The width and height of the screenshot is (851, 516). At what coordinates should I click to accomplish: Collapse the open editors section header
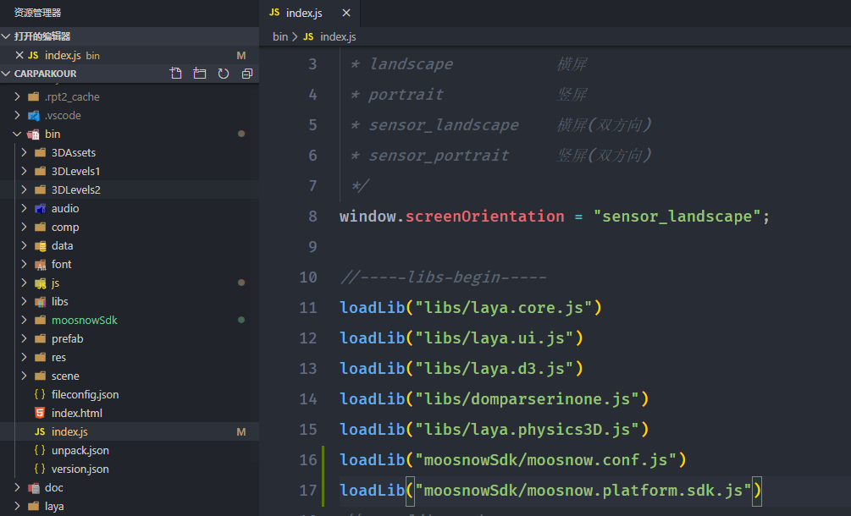click(x=42, y=36)
